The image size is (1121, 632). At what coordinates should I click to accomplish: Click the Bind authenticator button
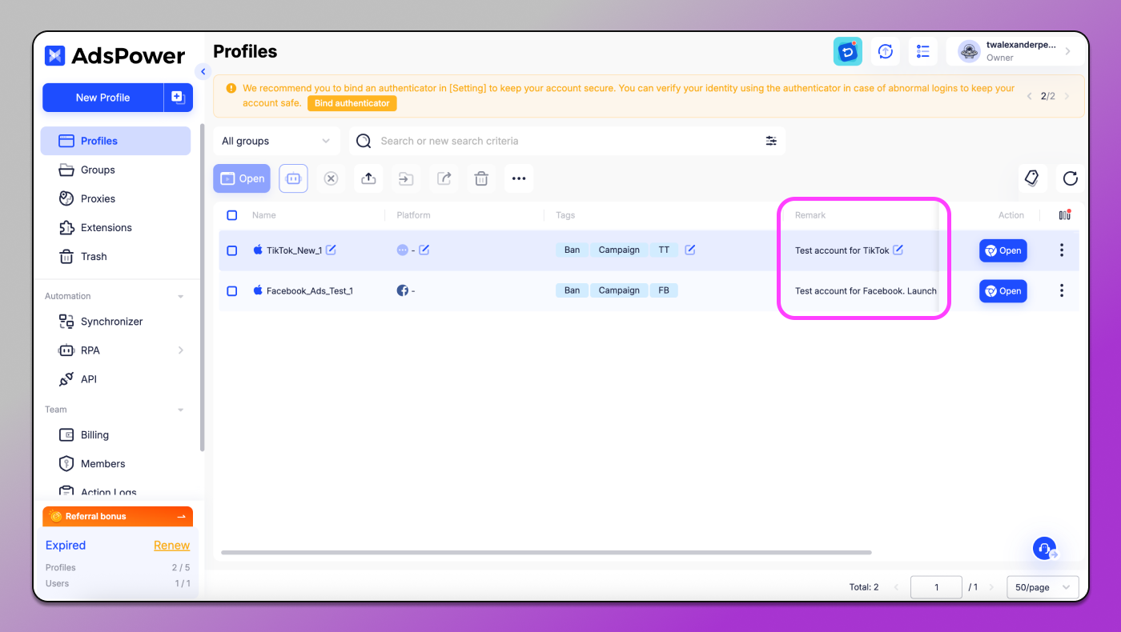[x=352, y=103]
